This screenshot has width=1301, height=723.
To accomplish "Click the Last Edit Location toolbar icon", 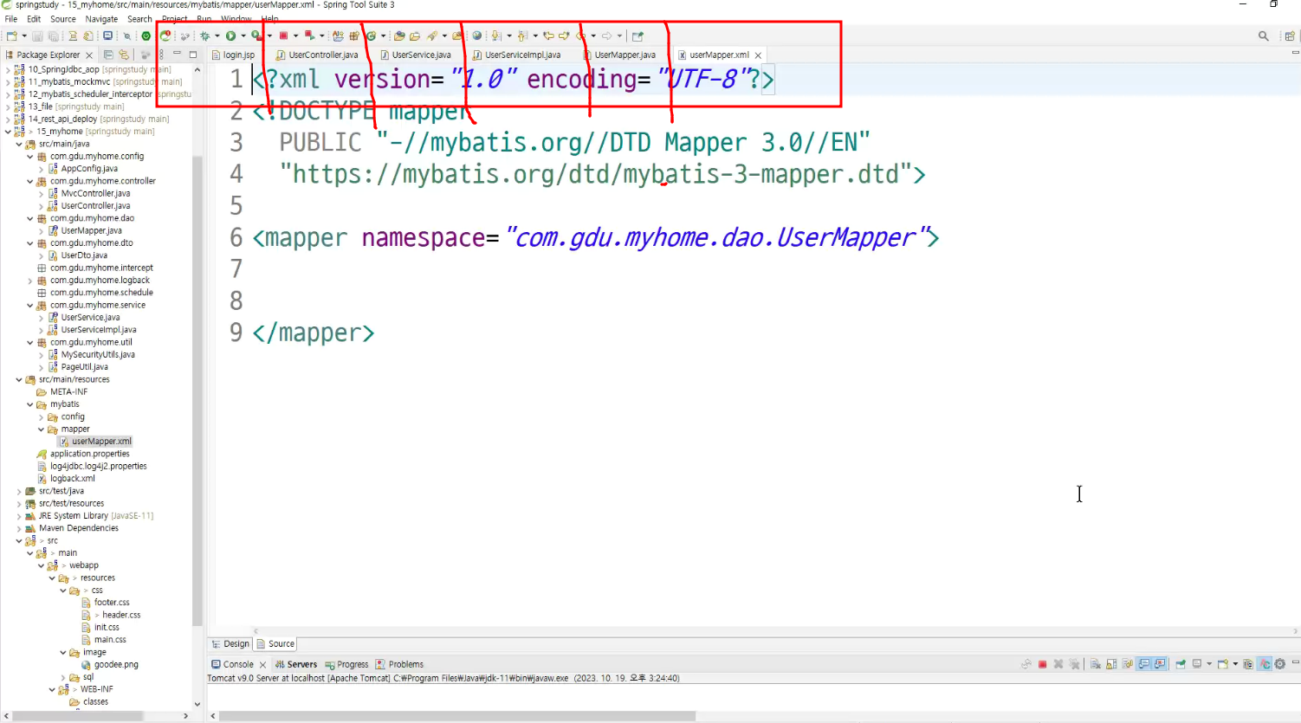I will point(548,36).
